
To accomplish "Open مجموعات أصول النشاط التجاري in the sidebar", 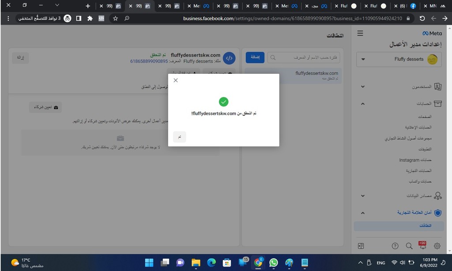I will point(408,139).
